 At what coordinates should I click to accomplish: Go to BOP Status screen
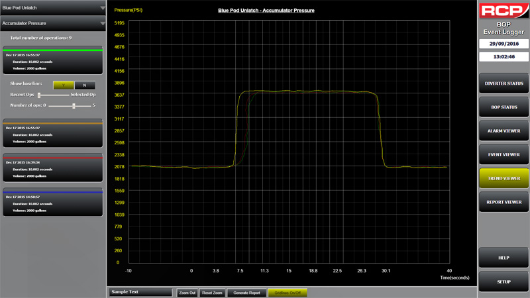pyautogui.click(x=503, y=107)
